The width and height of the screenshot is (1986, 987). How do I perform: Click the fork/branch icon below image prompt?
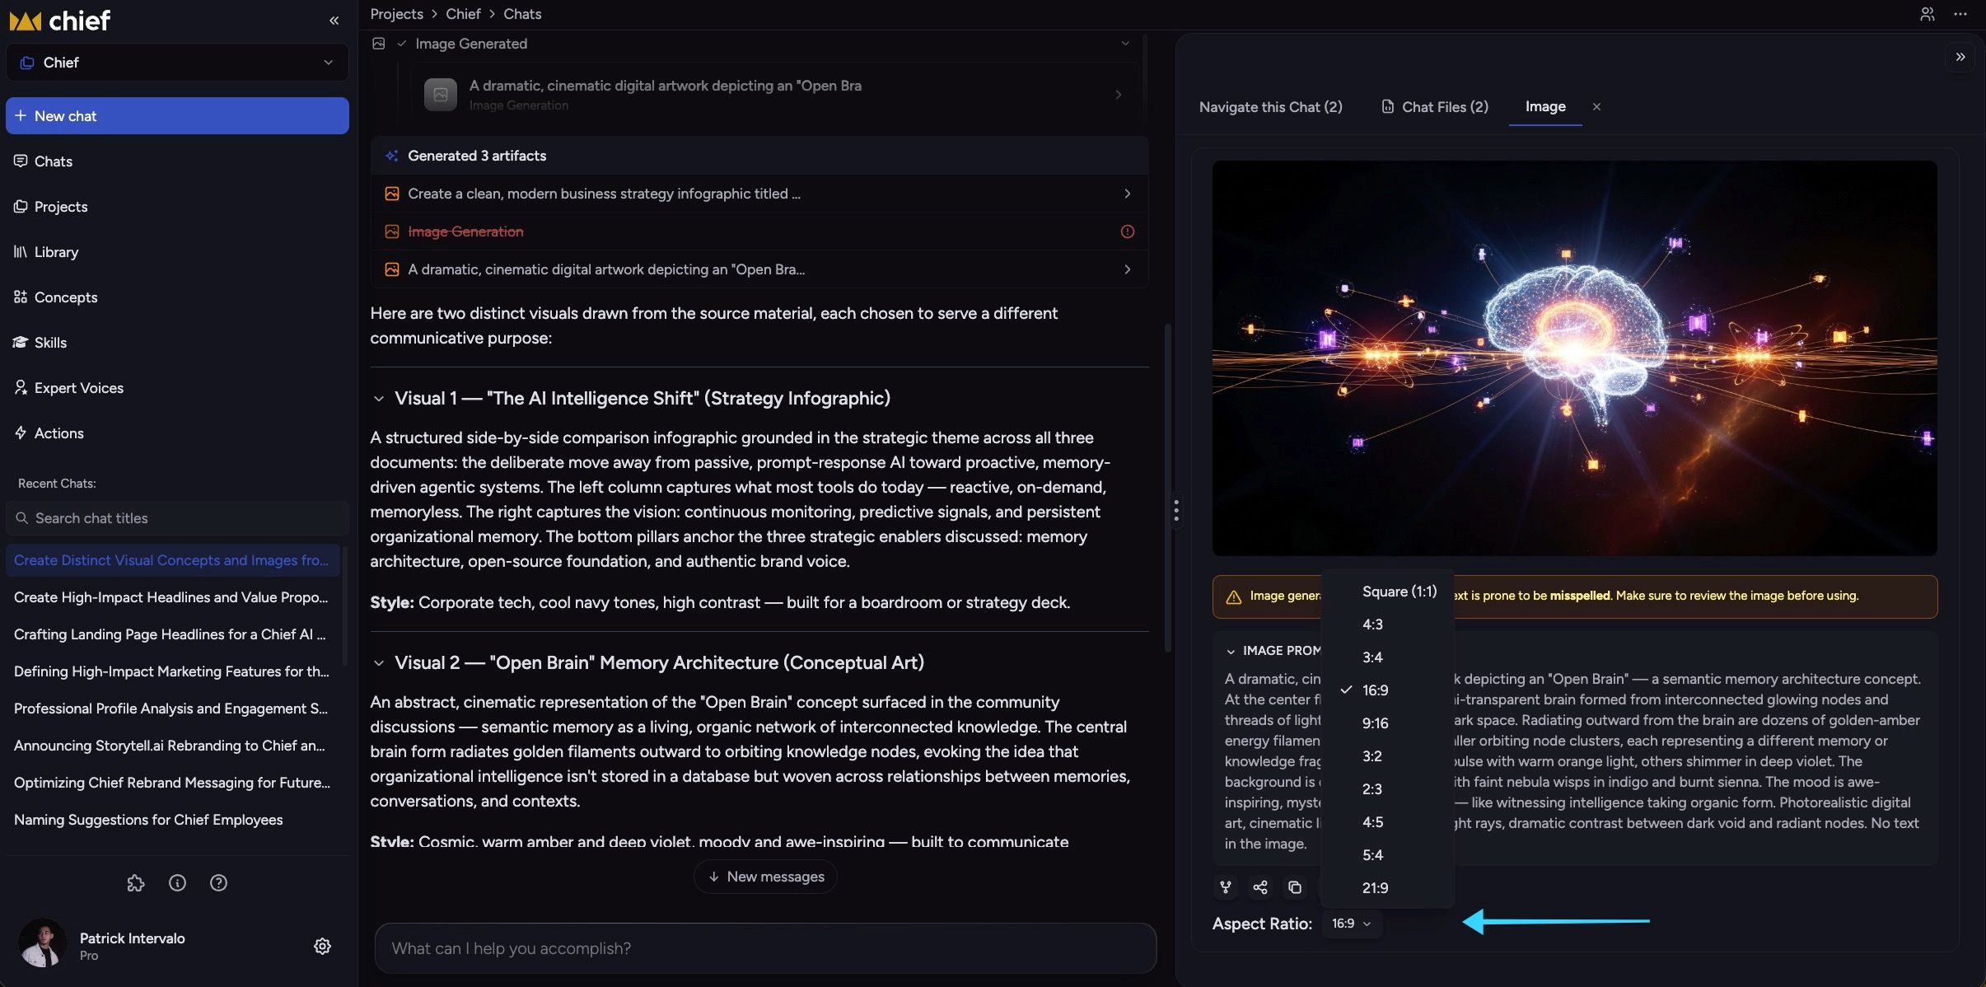pos(1226,887)
